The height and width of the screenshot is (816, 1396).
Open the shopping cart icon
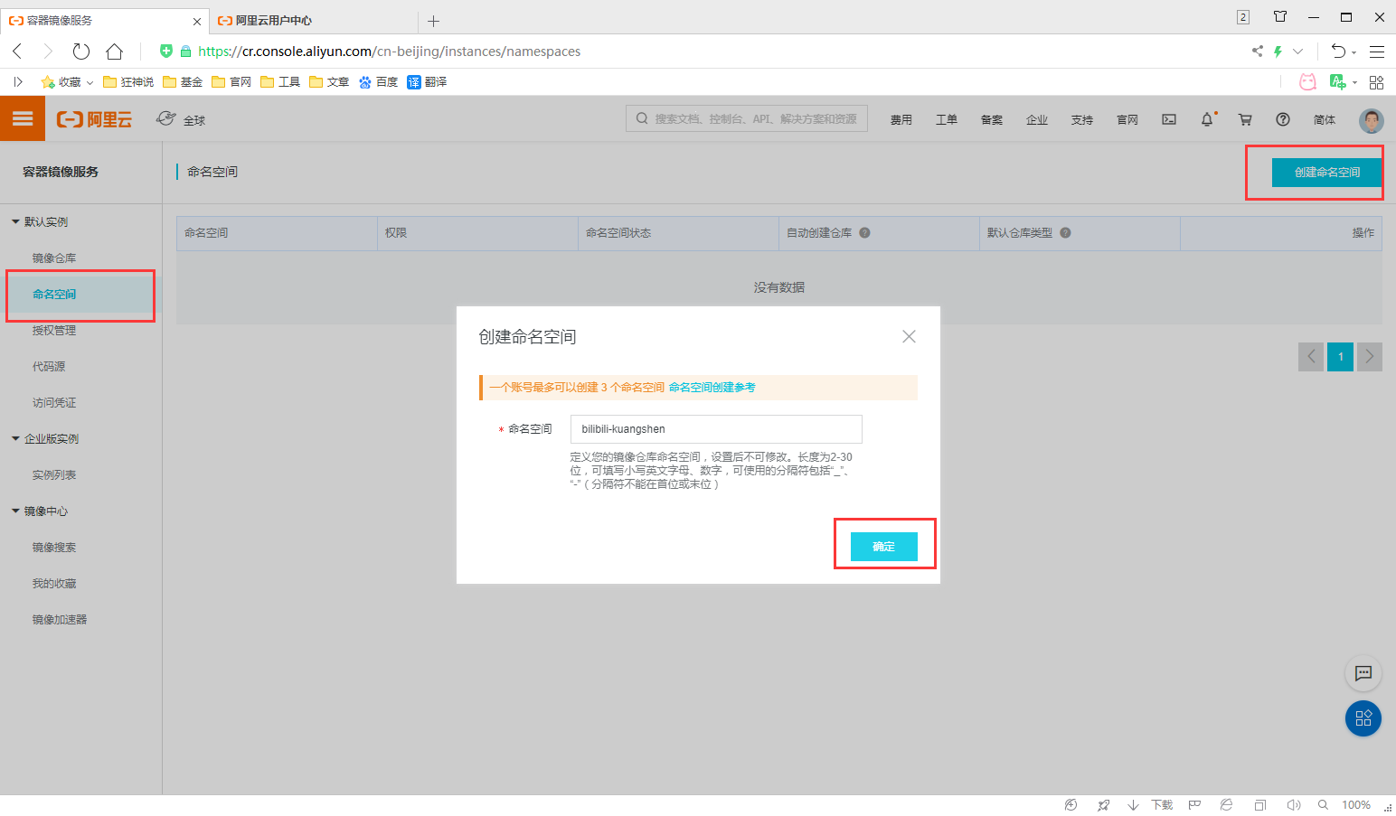(x=1244, y=118)
